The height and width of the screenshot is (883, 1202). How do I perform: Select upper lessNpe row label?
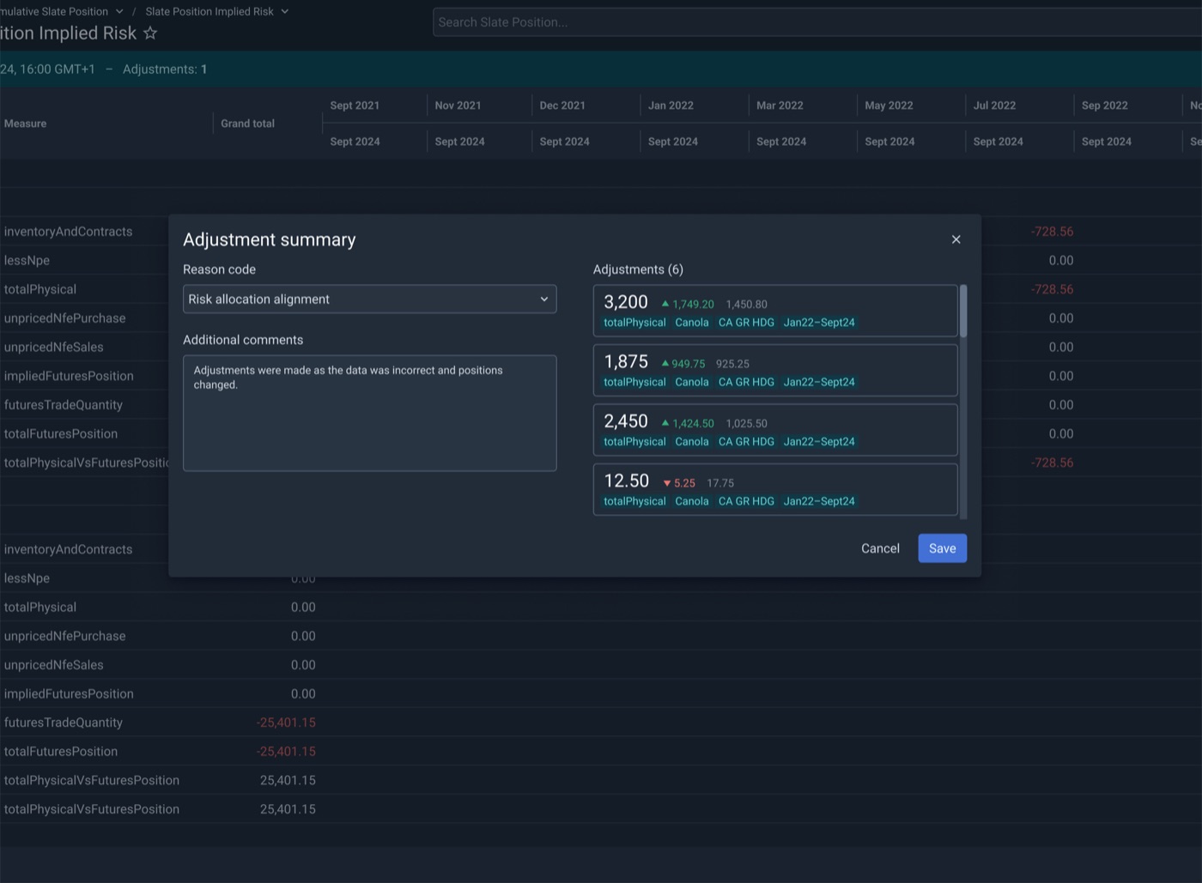(27, 261)
